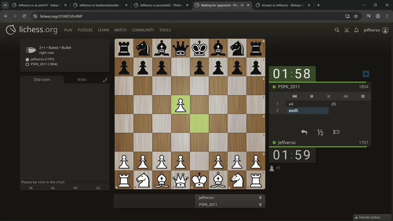The height and width of the screenshot is (221, 393).
Task: Open the Jeffverso user menu in header
Action: 376,30
